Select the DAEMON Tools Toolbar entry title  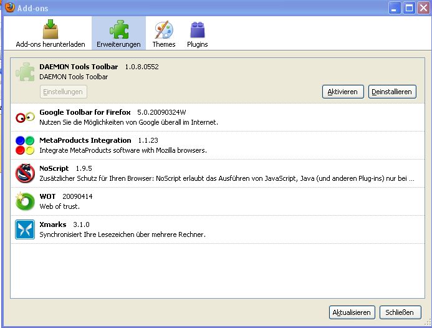point(79,67)
